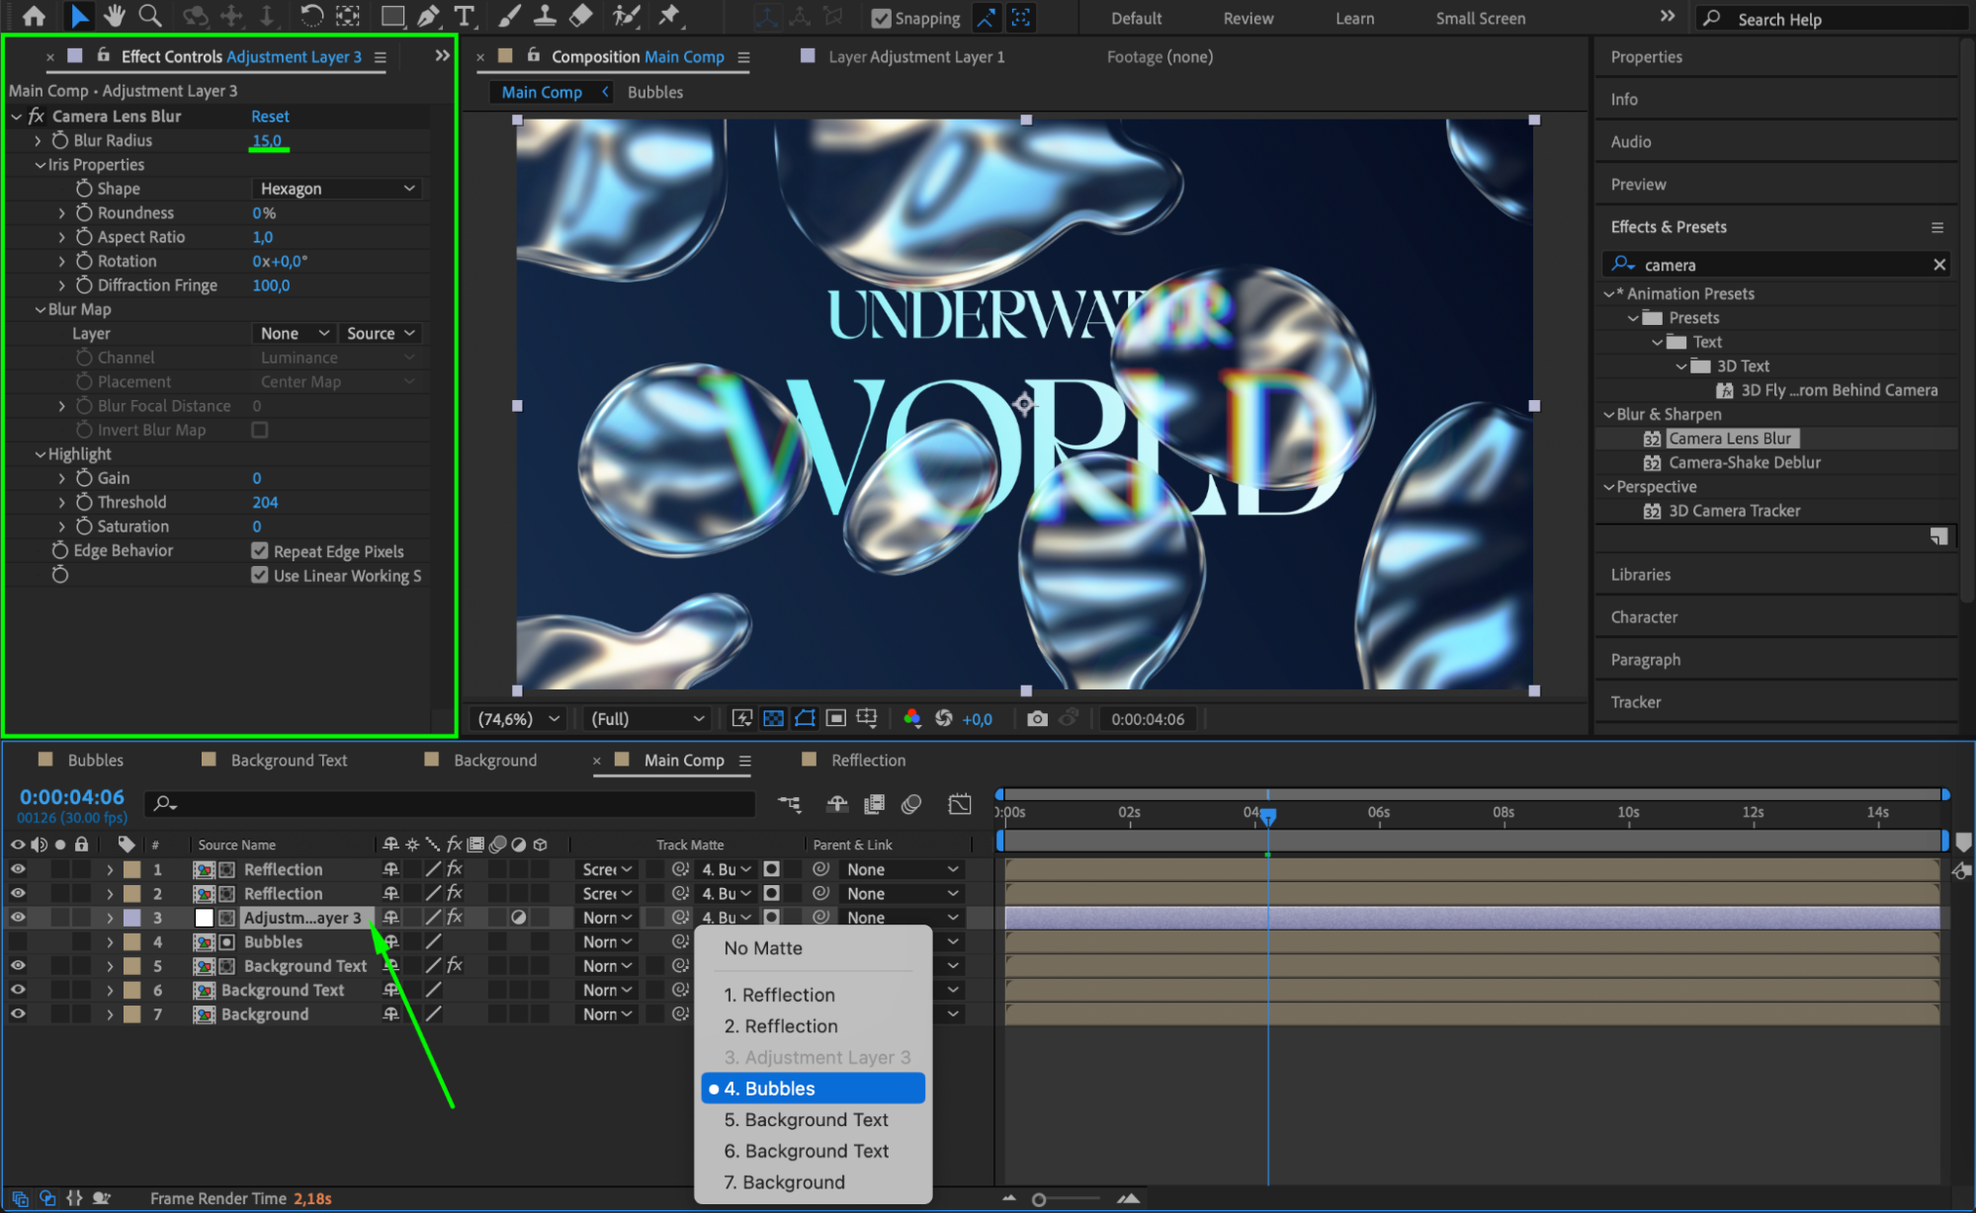The image size is (1976, 1213).
Task: Click the Home icon
Action: [x=34, y=16]
